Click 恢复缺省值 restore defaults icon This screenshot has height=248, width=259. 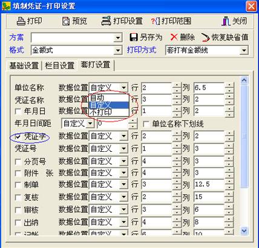click(x=205, y=38)
